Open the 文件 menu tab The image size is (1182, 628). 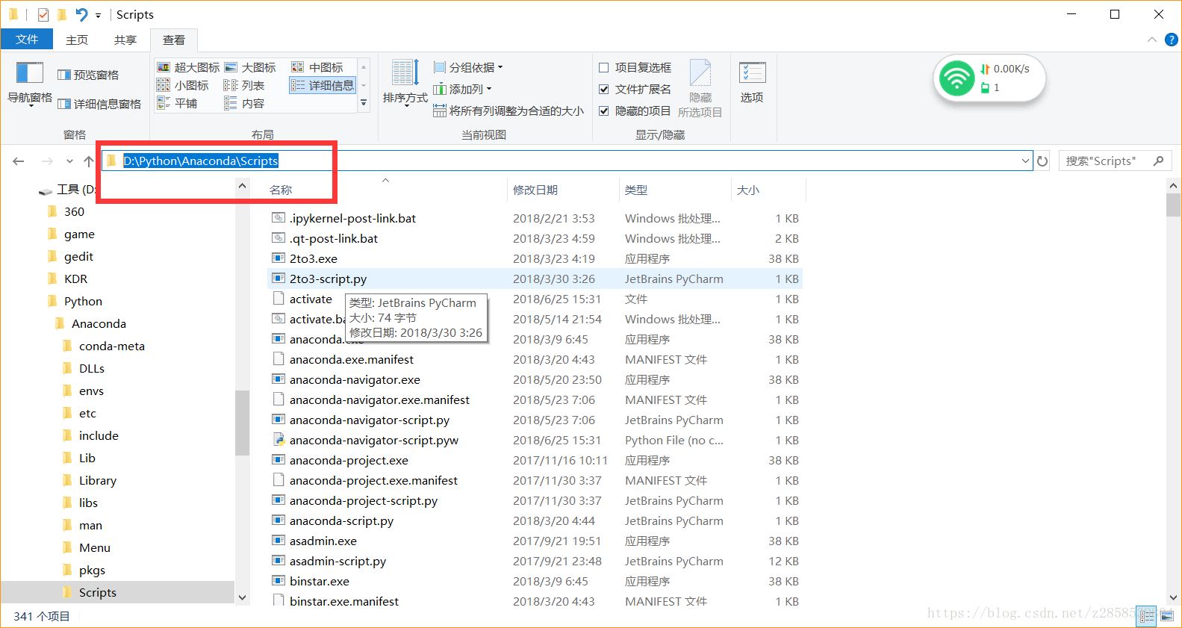tap(27, 40)
